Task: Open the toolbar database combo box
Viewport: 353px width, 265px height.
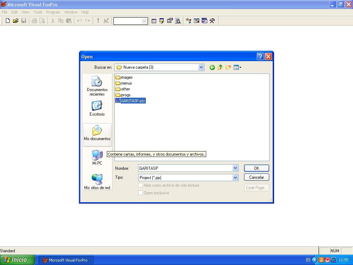Action: coord(131,21)
